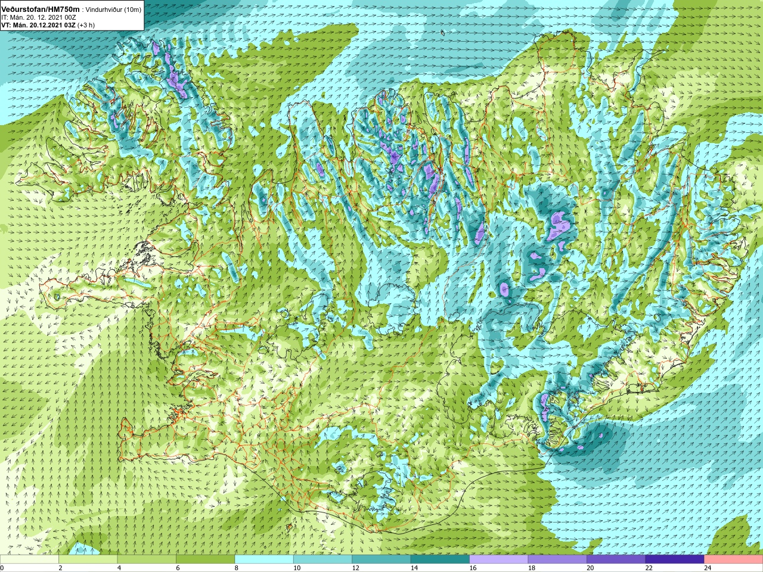This screenshot has height=572, width=763.
Task: Click the 14–16 m/s dark teal legend swatch
Action: point(440,559)
